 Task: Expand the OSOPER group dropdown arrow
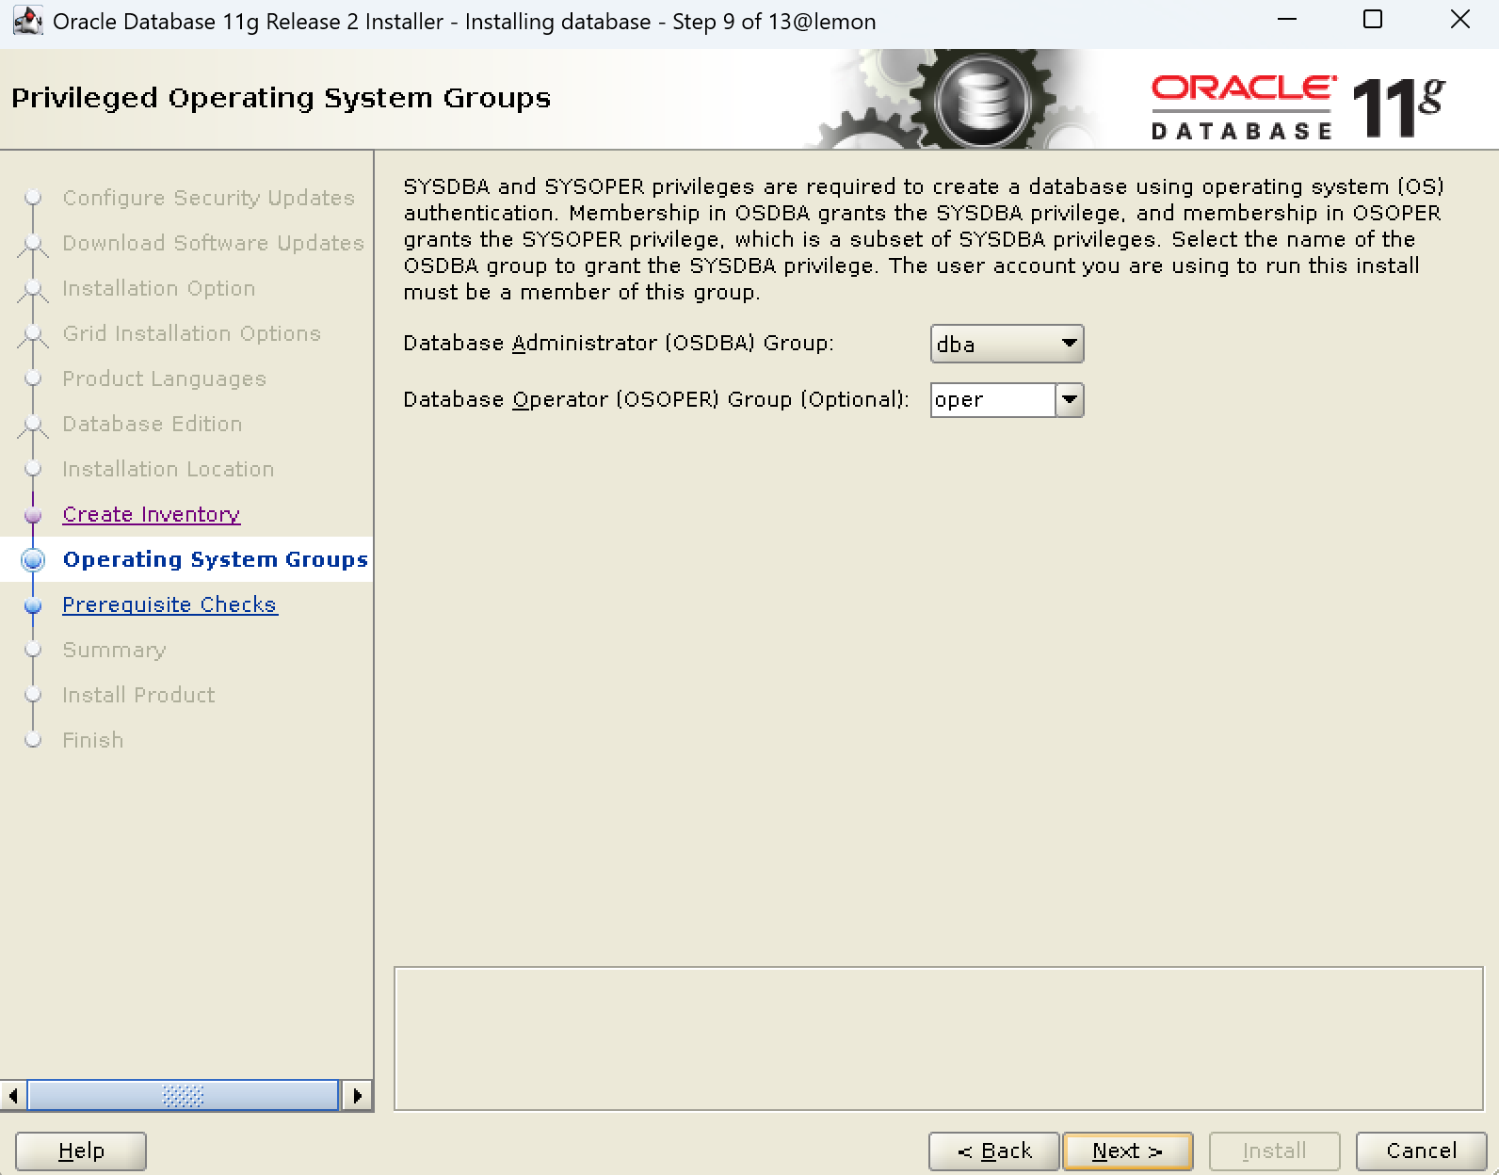click(x=1069, y=400)
